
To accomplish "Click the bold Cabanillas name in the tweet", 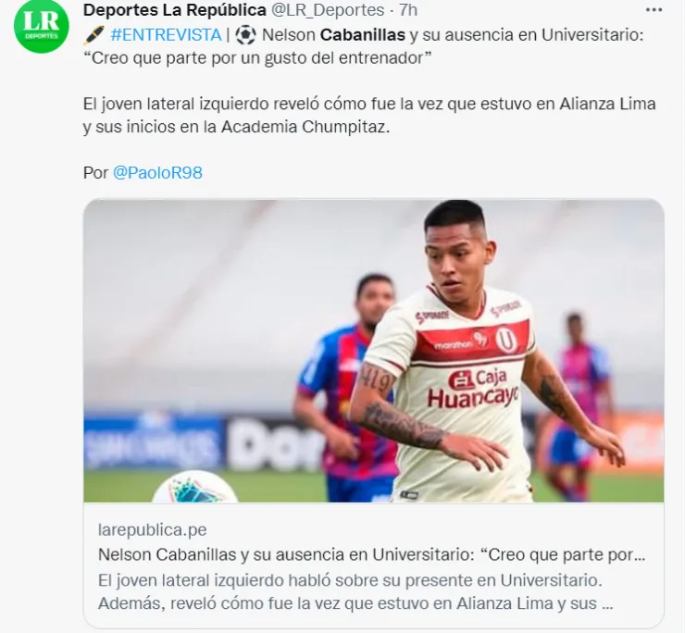I will 363,35.
